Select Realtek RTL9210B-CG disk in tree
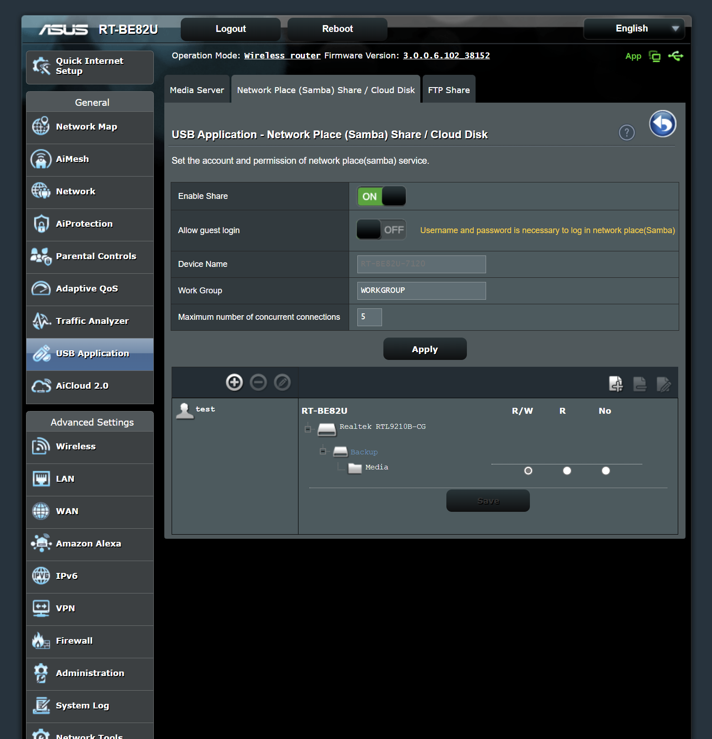Screen dimensions: 712x739 coord(382,427)
